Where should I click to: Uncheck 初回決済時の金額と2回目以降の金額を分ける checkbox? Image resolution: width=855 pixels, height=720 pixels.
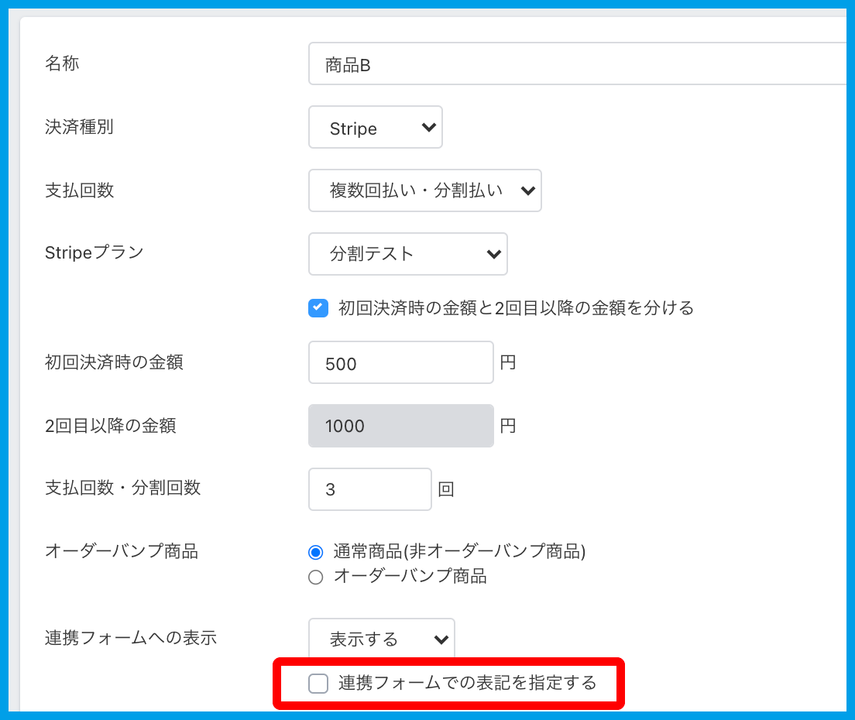click(318, 308)
